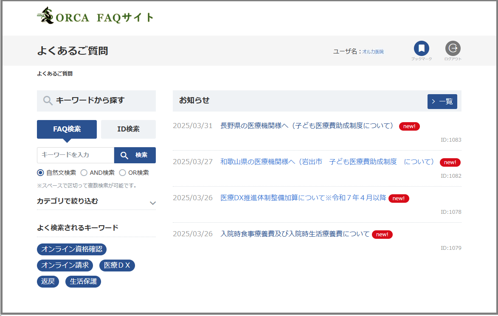Select the FAQ検索 tab
498x316 pixels.
(x=67, y=129)
